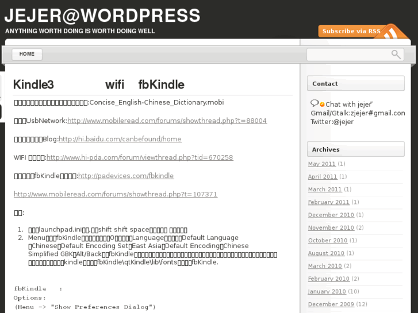Open the mobileread showthread t=88004 link
Viewport: 418px width, 313px height.
click(167, 121)
